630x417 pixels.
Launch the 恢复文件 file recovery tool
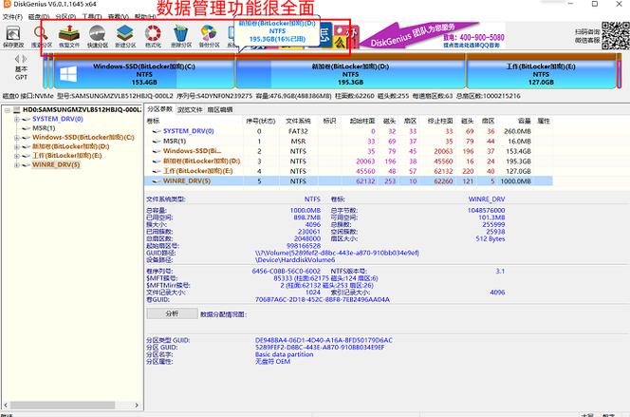click(x=69, y=36)
